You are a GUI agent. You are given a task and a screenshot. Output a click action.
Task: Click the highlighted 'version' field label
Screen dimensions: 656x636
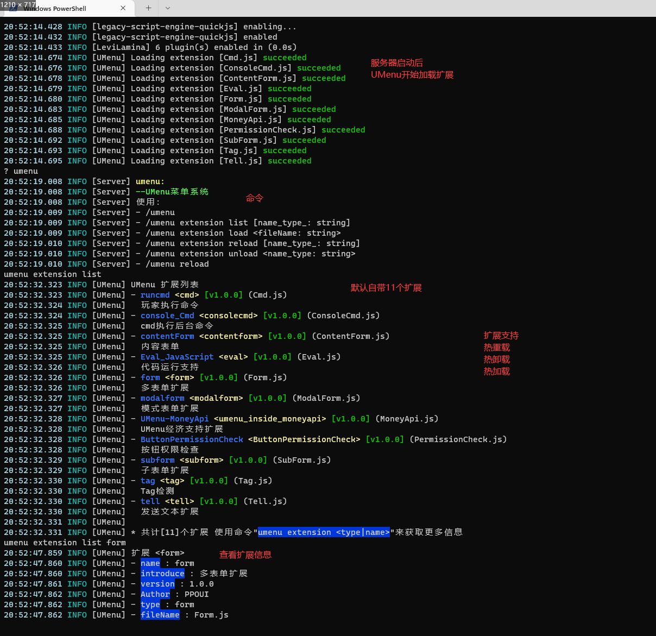pyautogui.click(x=157, y=584)
